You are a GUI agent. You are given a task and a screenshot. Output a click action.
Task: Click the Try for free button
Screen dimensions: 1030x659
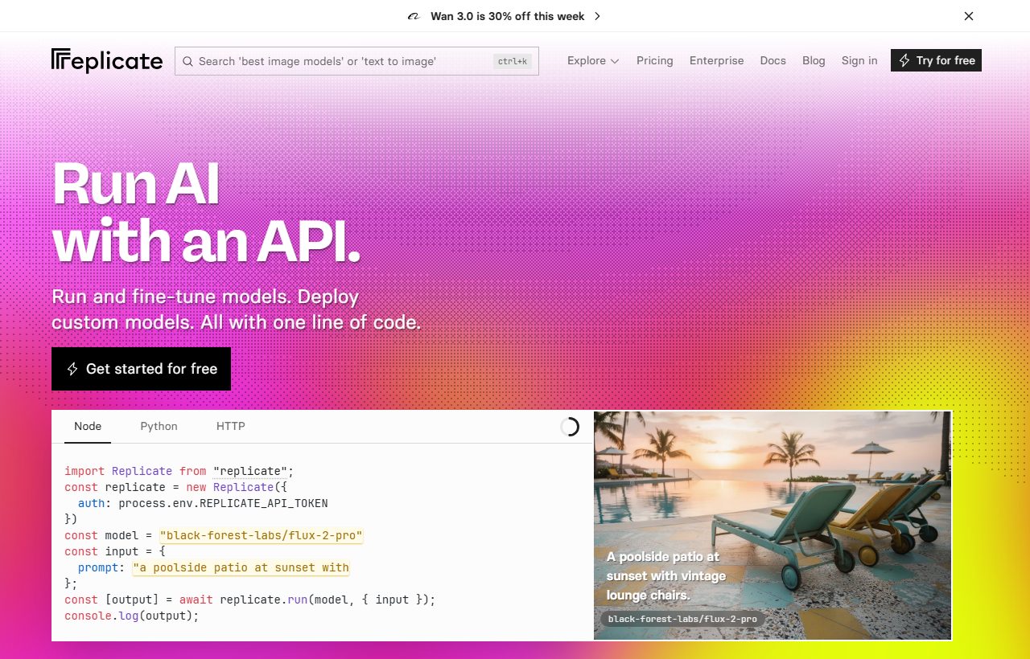(936, 60)
